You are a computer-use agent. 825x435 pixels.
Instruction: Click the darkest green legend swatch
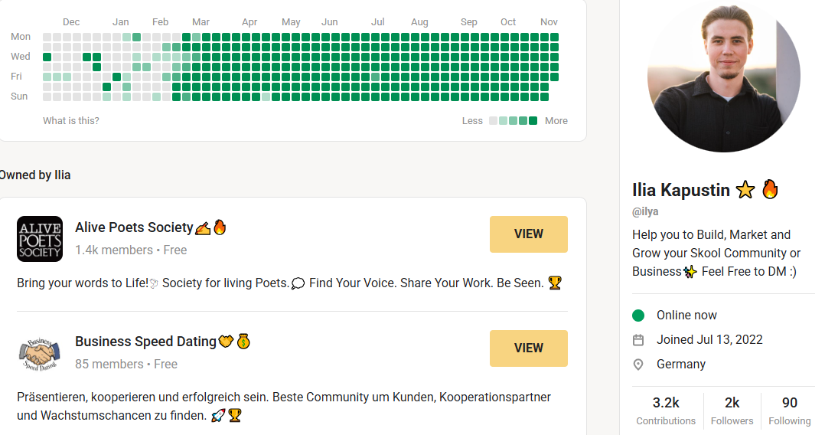click(533, 120)
